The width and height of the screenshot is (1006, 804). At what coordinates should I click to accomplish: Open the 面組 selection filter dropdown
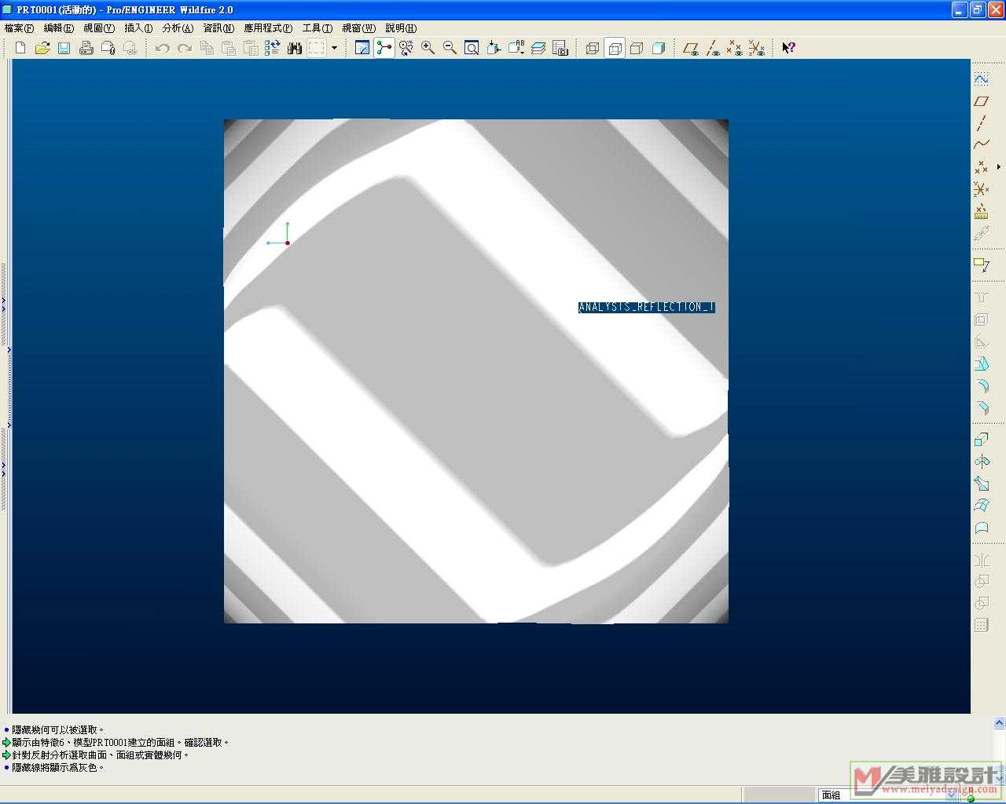[951, 795]
